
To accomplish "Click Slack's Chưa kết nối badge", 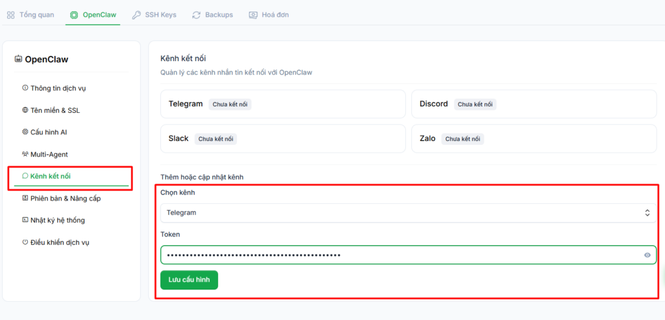I will point(216,139).
